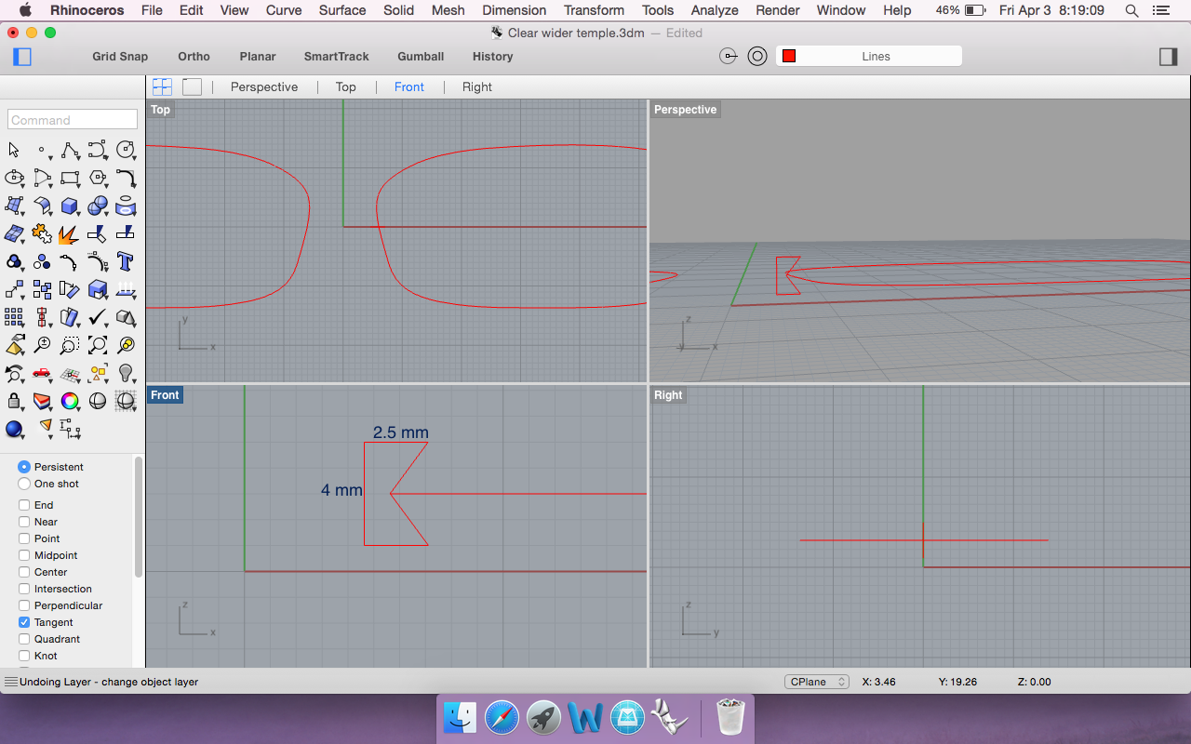Click inside the Command input field

[x=72, y=119]
